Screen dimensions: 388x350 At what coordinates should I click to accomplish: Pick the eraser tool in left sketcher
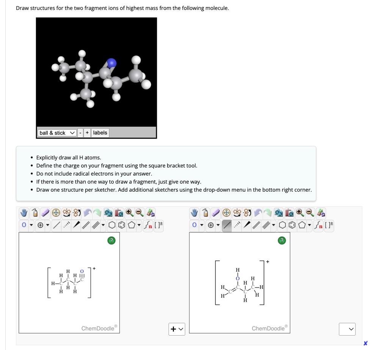(45, 213)
